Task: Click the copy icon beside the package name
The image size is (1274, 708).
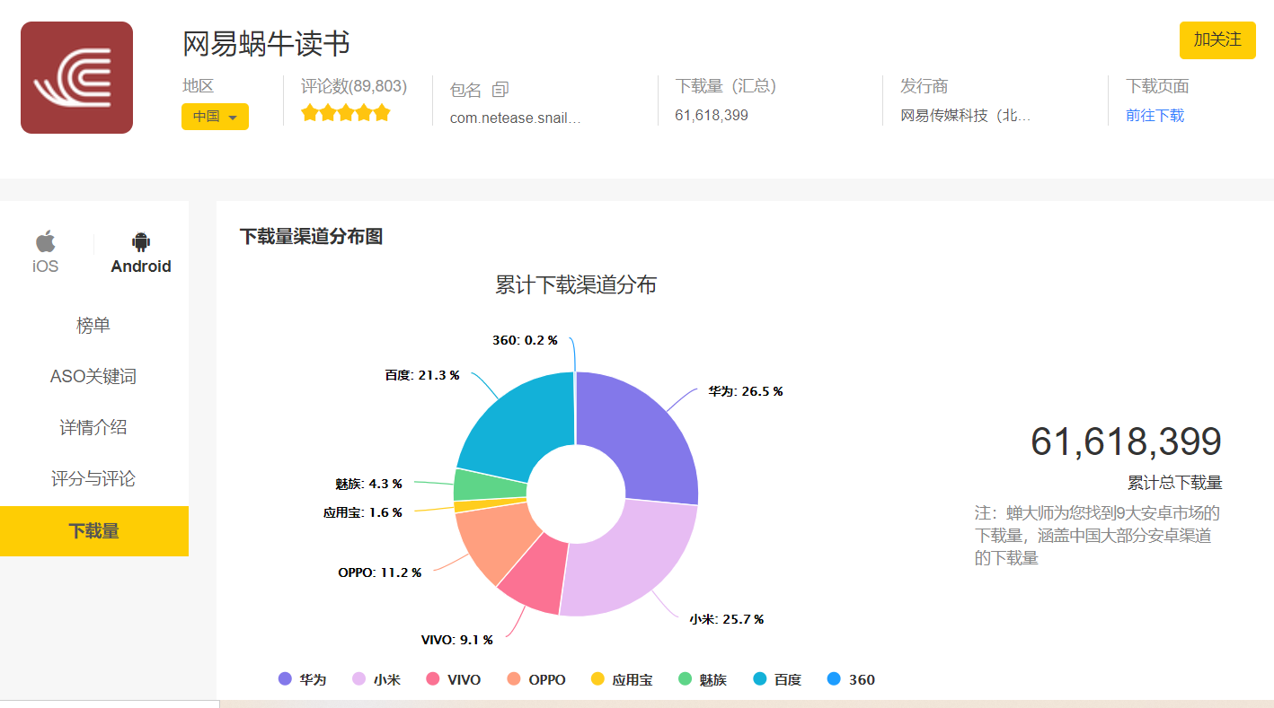Action: click(500, 89)
